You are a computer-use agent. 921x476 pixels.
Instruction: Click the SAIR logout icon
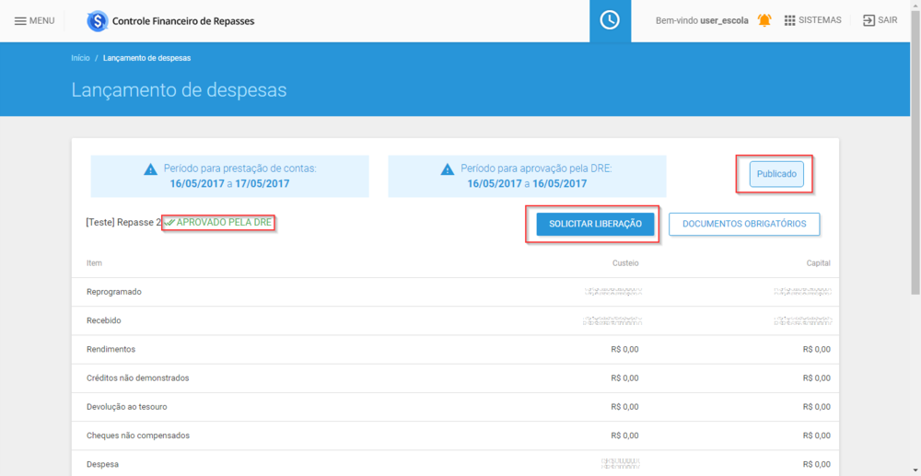tap(869, 20)
